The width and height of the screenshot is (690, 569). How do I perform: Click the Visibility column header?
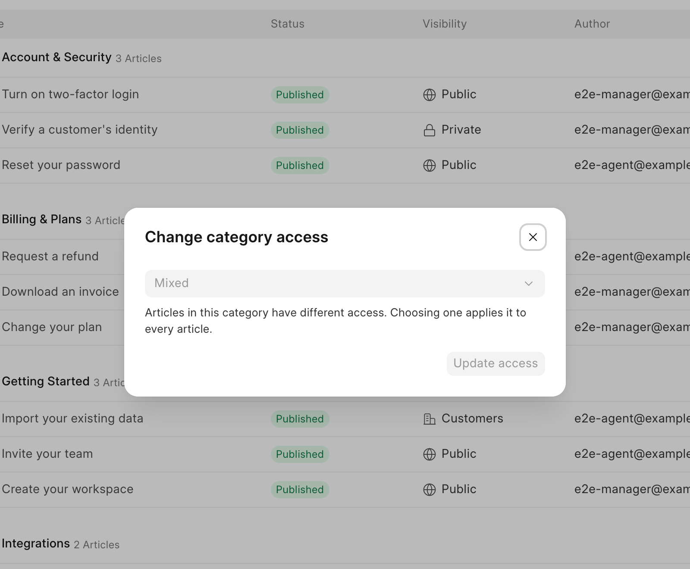click(445, 24)
